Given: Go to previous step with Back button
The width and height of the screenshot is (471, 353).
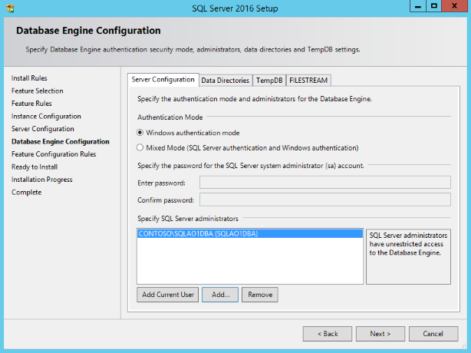Looking at the screenshot, I should [328, 334].
